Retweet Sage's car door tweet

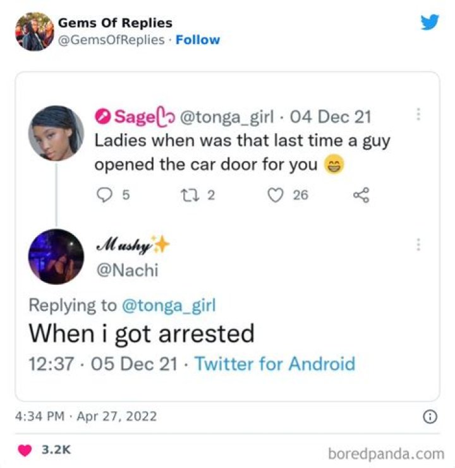(190, 195)
